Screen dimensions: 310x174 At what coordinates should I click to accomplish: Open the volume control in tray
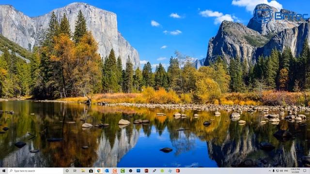click(281, 171)
